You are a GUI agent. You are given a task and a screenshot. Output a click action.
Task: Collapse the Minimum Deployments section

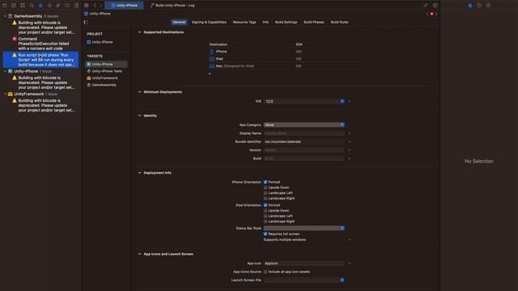click(139, 92)
